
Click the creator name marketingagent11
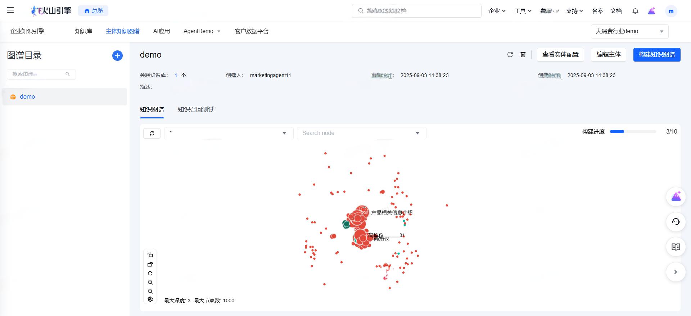coord(271,75)
